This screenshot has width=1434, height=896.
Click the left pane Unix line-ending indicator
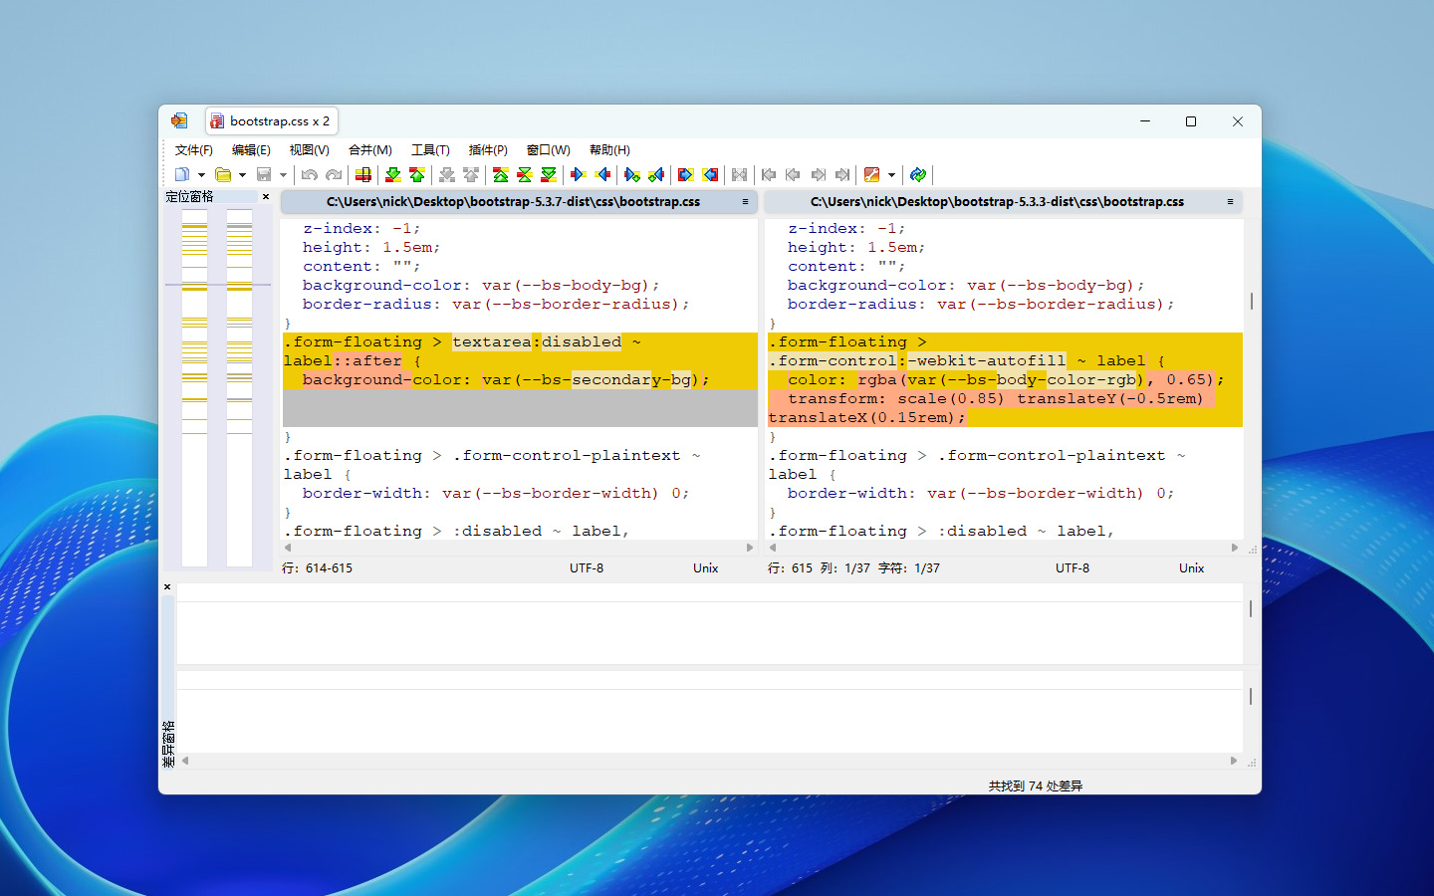pyautogui.click(x=705, y=568)
